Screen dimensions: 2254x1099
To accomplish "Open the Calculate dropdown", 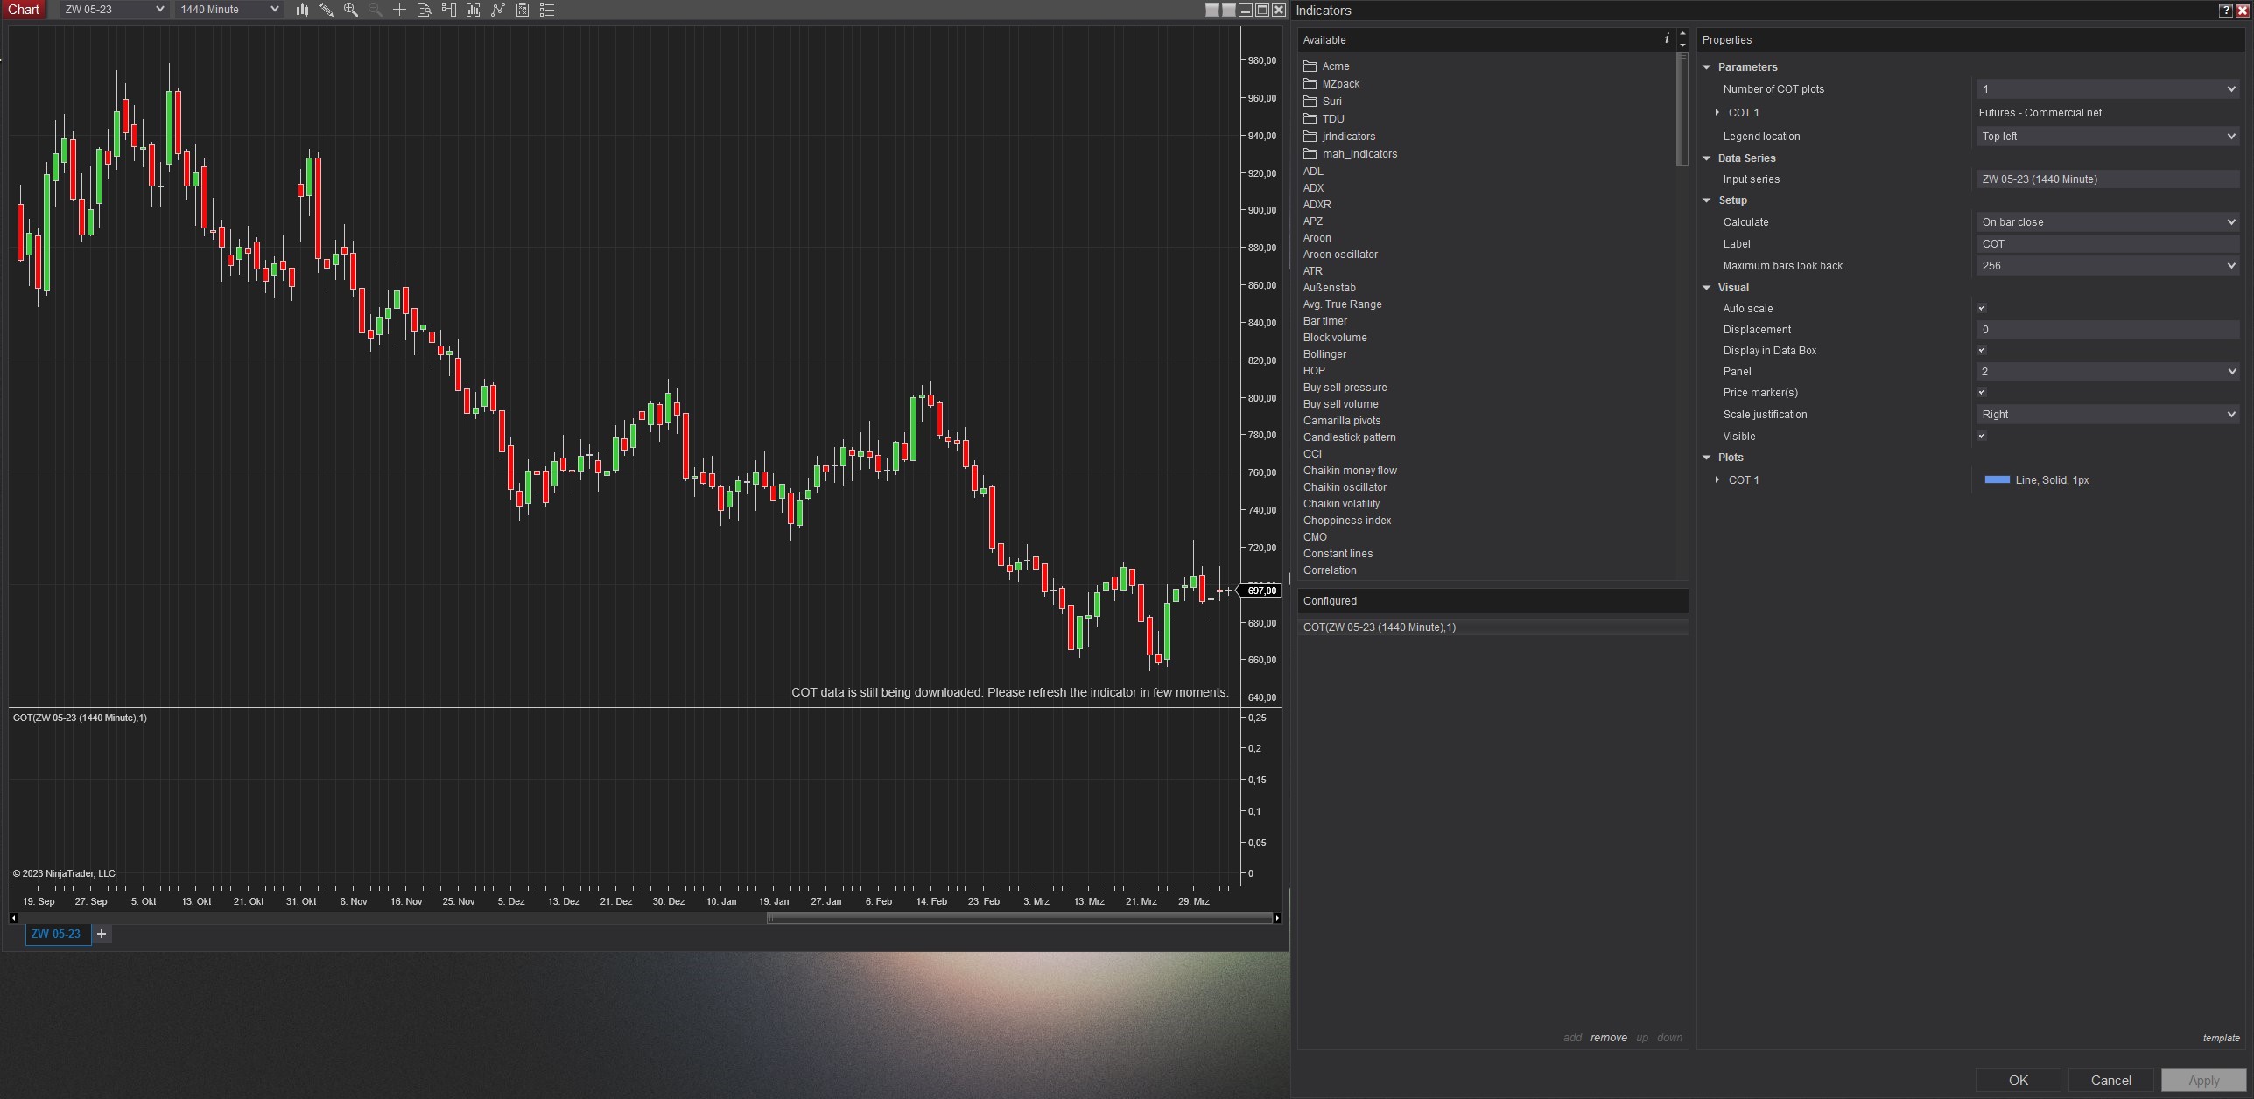I will click(2106, 222).
